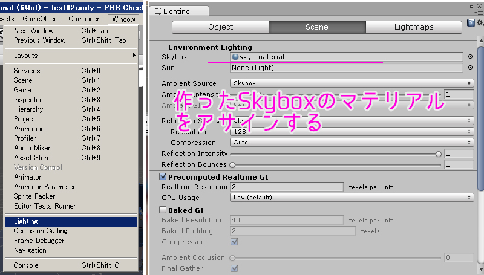Open the Lighting panel settings gear

(480, 22)
